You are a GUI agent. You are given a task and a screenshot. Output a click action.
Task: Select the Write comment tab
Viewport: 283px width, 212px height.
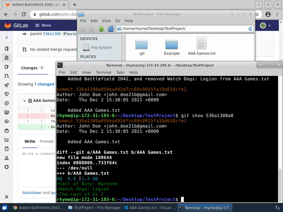pos(30,141)
